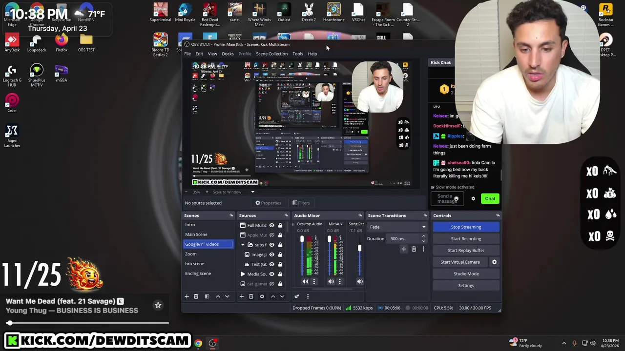Open the File menu in OBS
This screenshot has width=625, height=351.
tap(187, 54)
